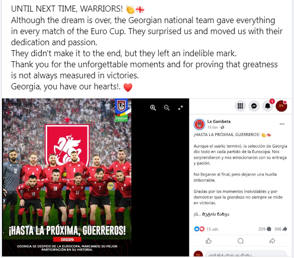Enter fullscreen photo view
294x258 pixels.
tap(180, 107)
